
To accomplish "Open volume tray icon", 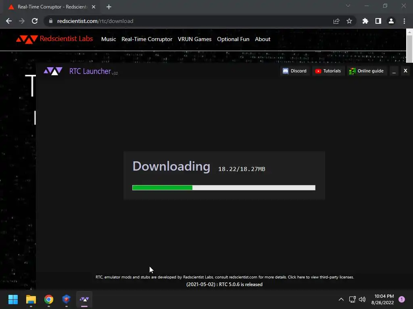I will (x=362, y=299).
